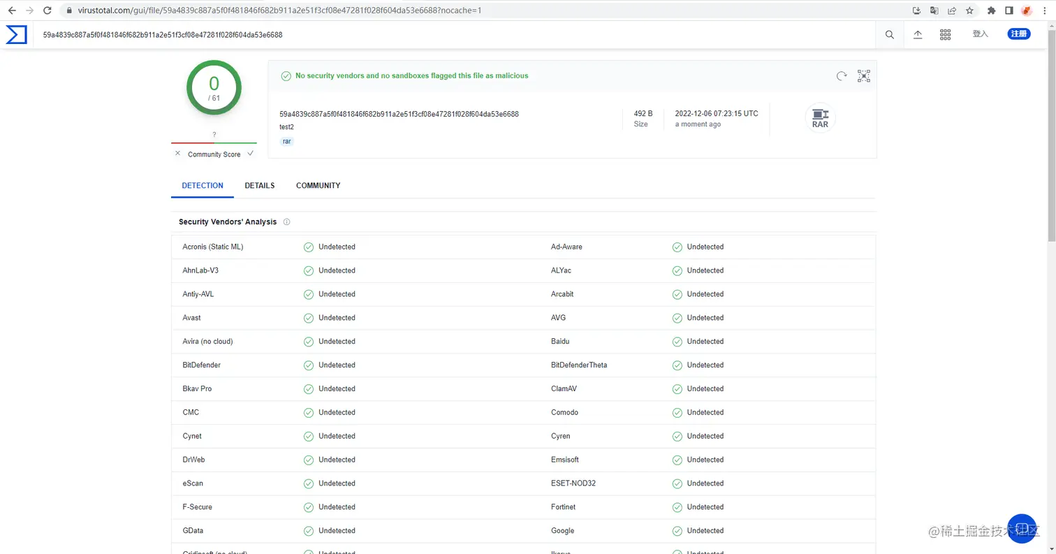Open the DETAILS tab
The image size is (1056, 554).
260,186
